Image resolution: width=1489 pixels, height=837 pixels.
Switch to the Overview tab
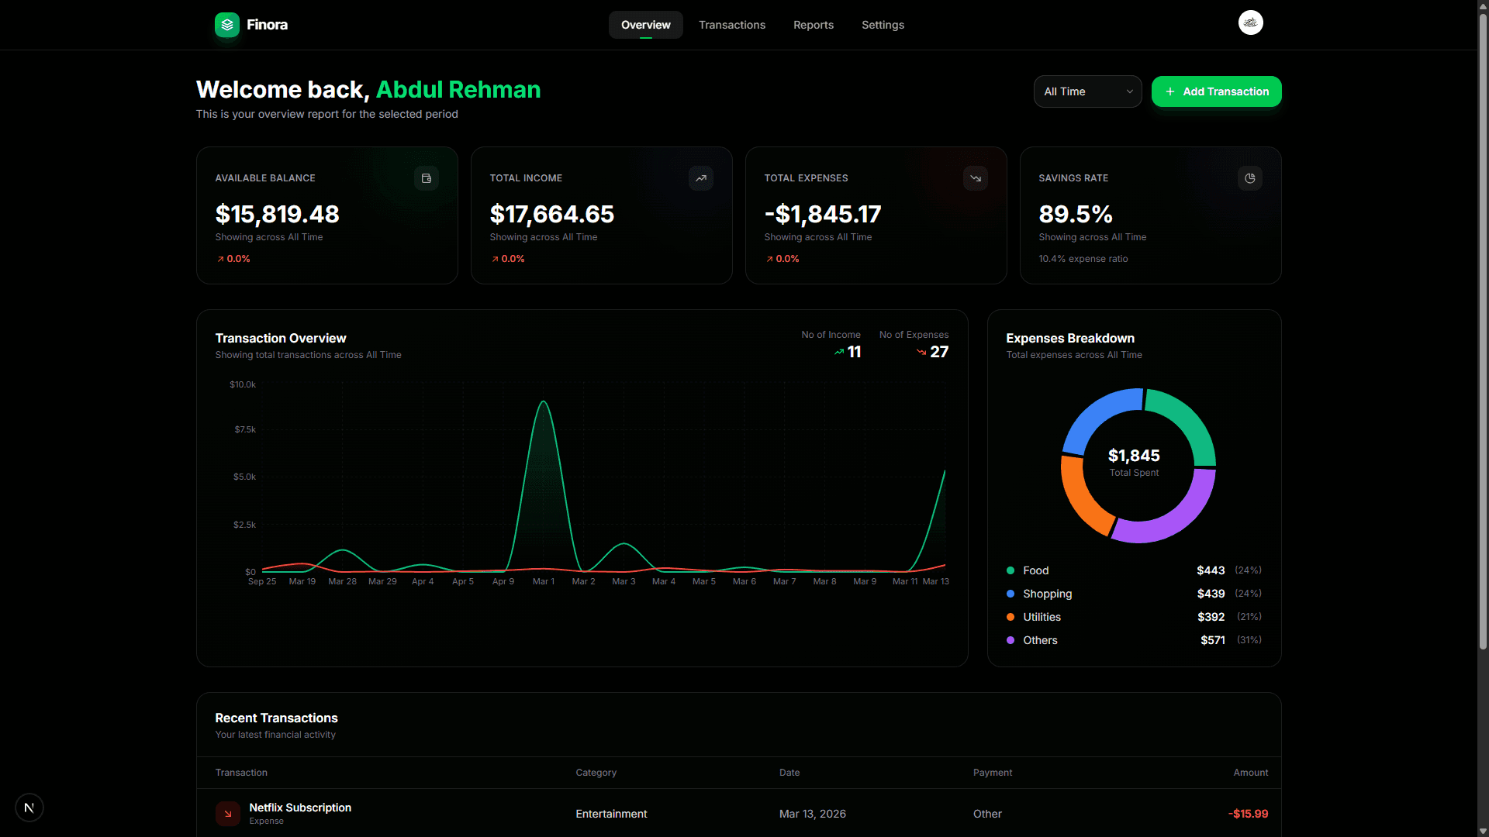click(x=645, y=25)
